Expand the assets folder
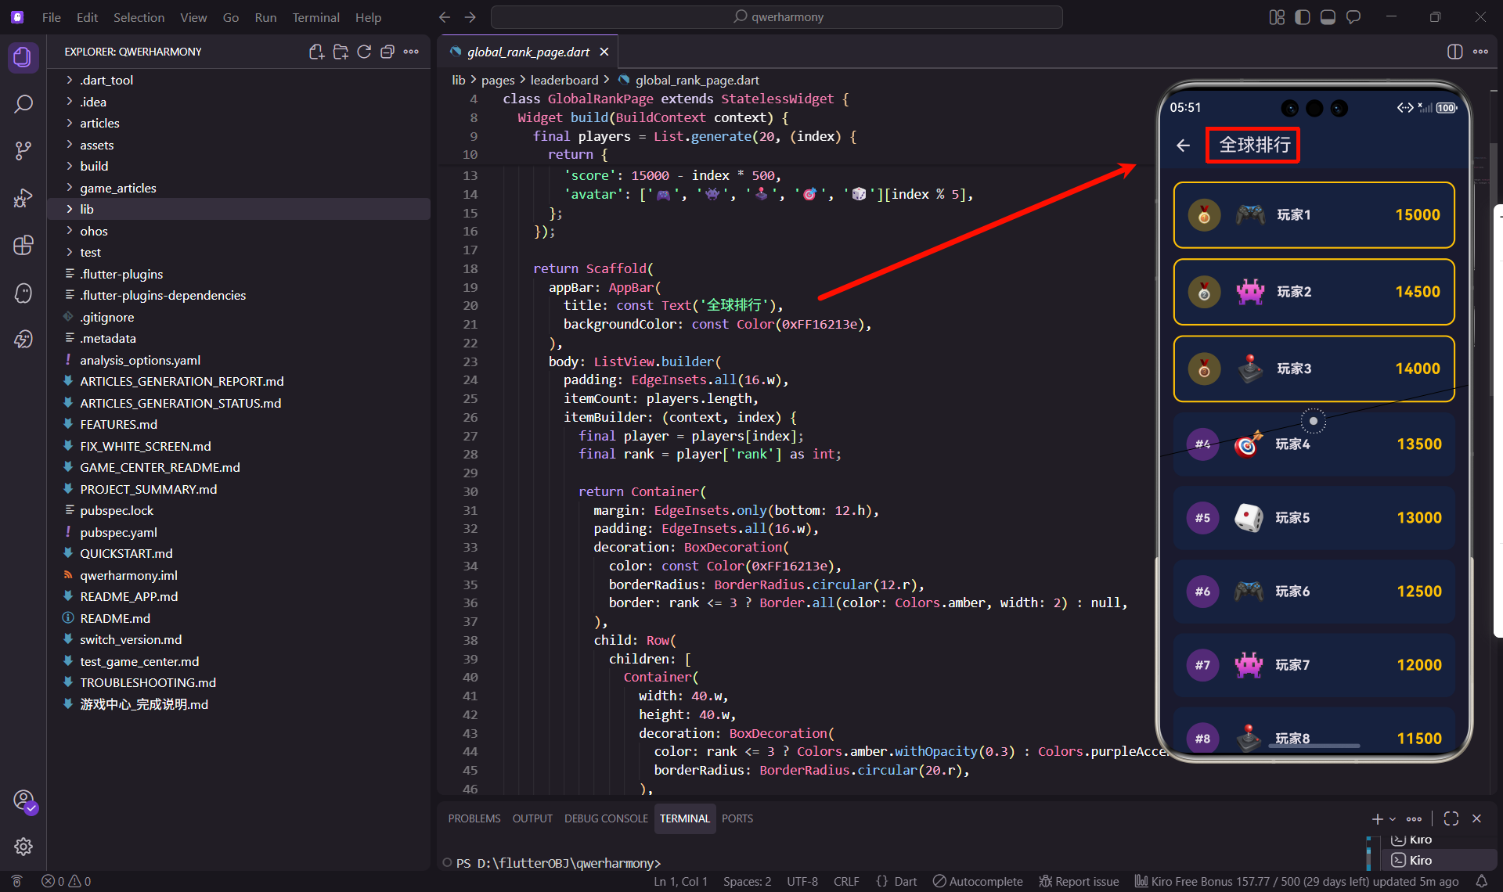1503x892 pixels. pyautogui.click(x=96, y=145)
